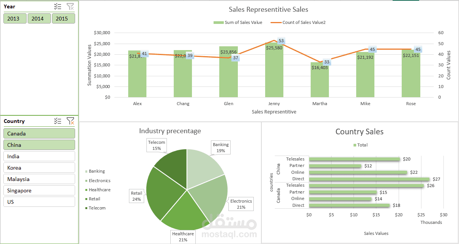The height and width of the screenshot is (244, 459).
Task: Select 2013 in the Year slicer
Action: click(15, 18)
